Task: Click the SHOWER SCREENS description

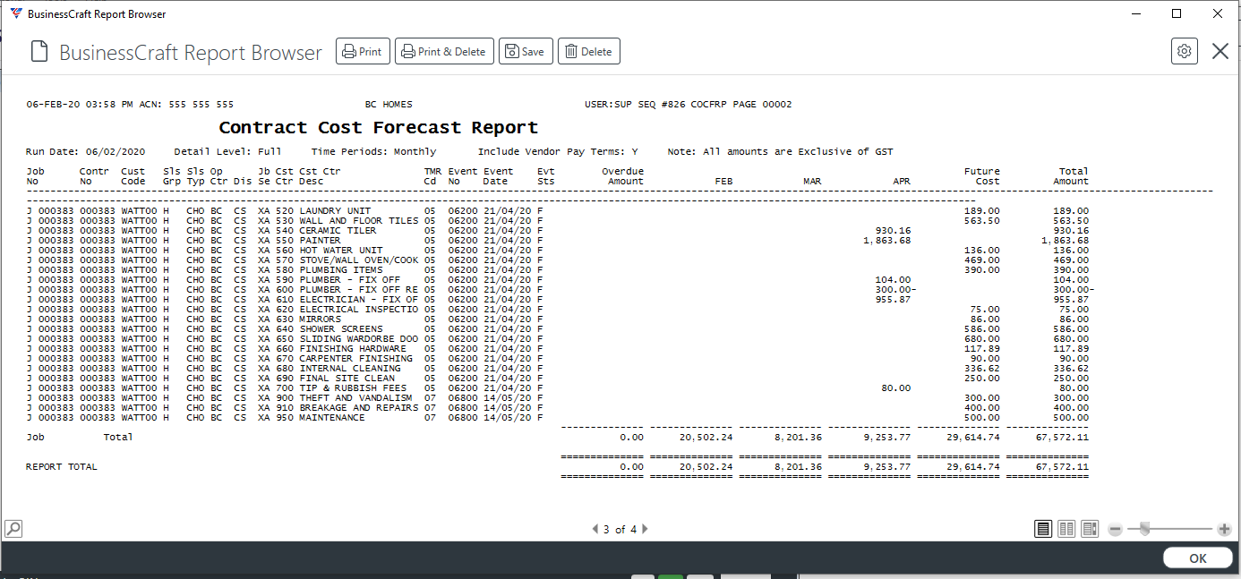Action: [341, 328]
